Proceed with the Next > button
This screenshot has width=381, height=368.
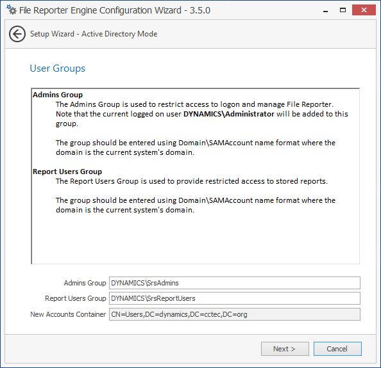click(285, 349)
